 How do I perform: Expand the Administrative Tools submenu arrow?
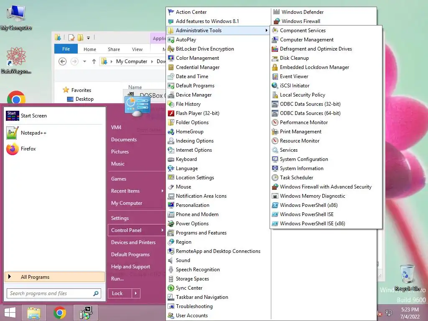click(266, 30)
